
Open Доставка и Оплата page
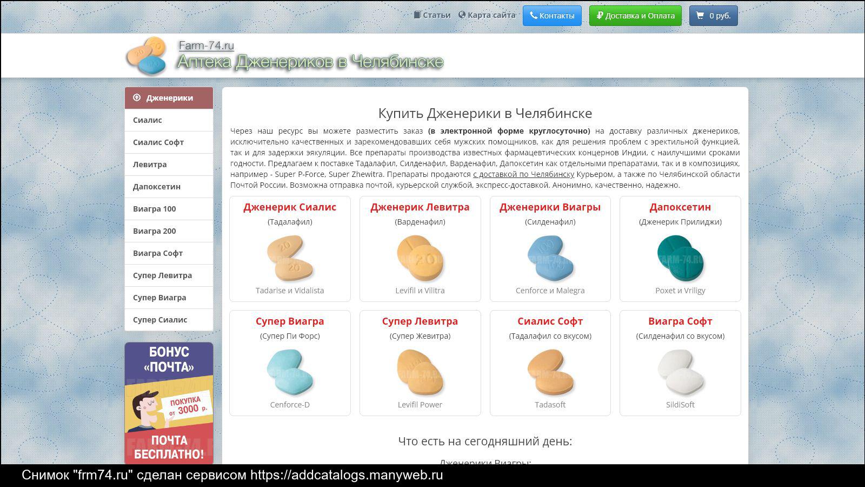(635, 16)
